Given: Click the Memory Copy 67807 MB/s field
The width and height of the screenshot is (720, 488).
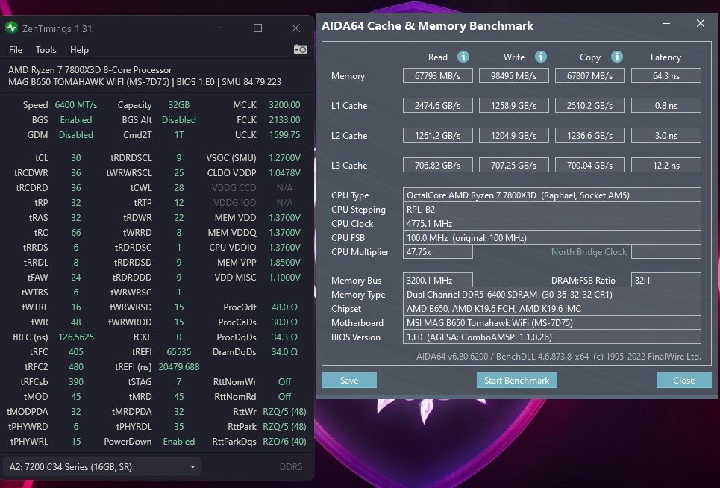Looking at the screenshot, I should [x=590, y=76].
